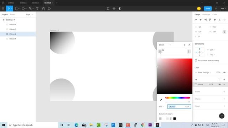Add an effect with the plus icon
Viewport: 228px width, 128px height.
point(224,99)
